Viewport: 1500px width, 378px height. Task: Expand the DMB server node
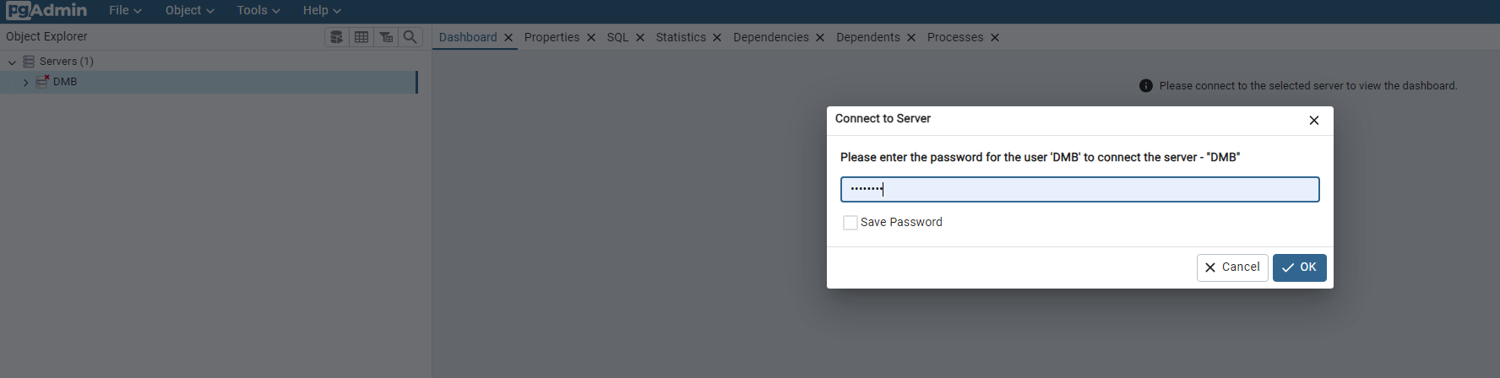25,83
